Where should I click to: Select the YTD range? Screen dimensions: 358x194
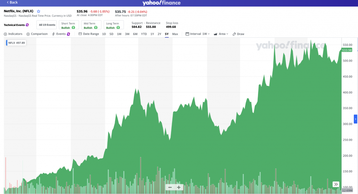coord(144,34)
